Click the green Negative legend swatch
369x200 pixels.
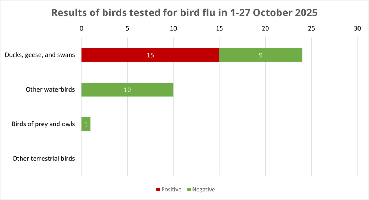[x=188, y=190]
